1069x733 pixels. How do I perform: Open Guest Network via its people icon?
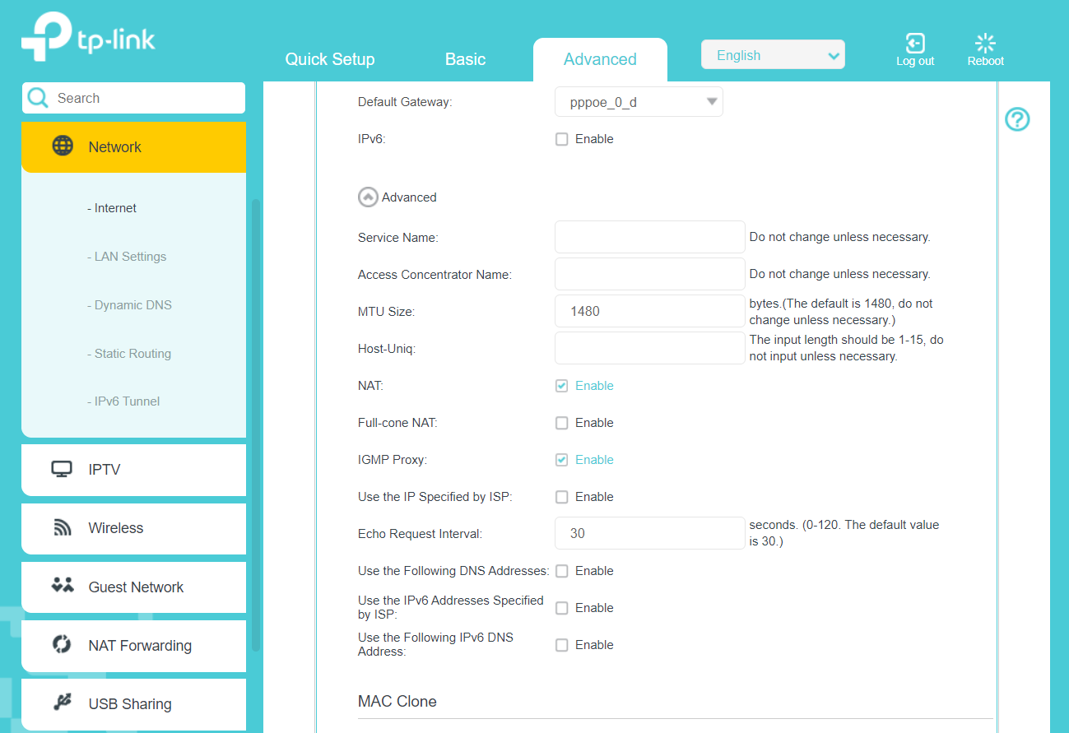coord(61,587)
